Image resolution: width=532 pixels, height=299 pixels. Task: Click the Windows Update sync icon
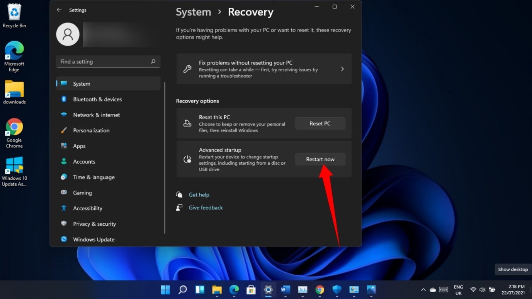click(x=64, y=239)
